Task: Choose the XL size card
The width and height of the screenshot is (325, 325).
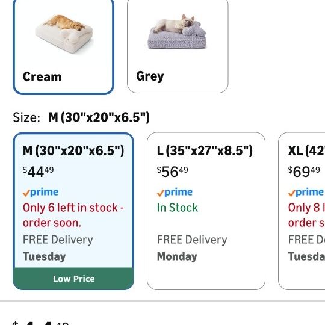Action: pyautogui.click(x=302, y=211)
